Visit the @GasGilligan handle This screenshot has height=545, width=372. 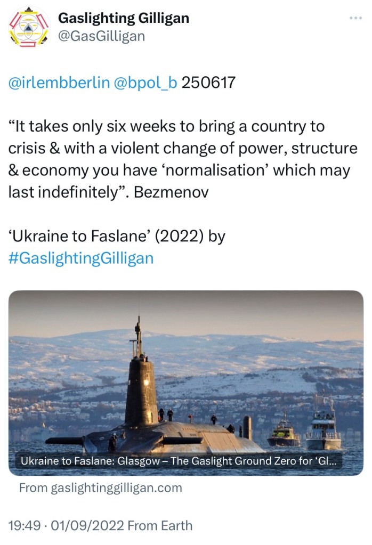pyautogui.click(x=101, y=36)
